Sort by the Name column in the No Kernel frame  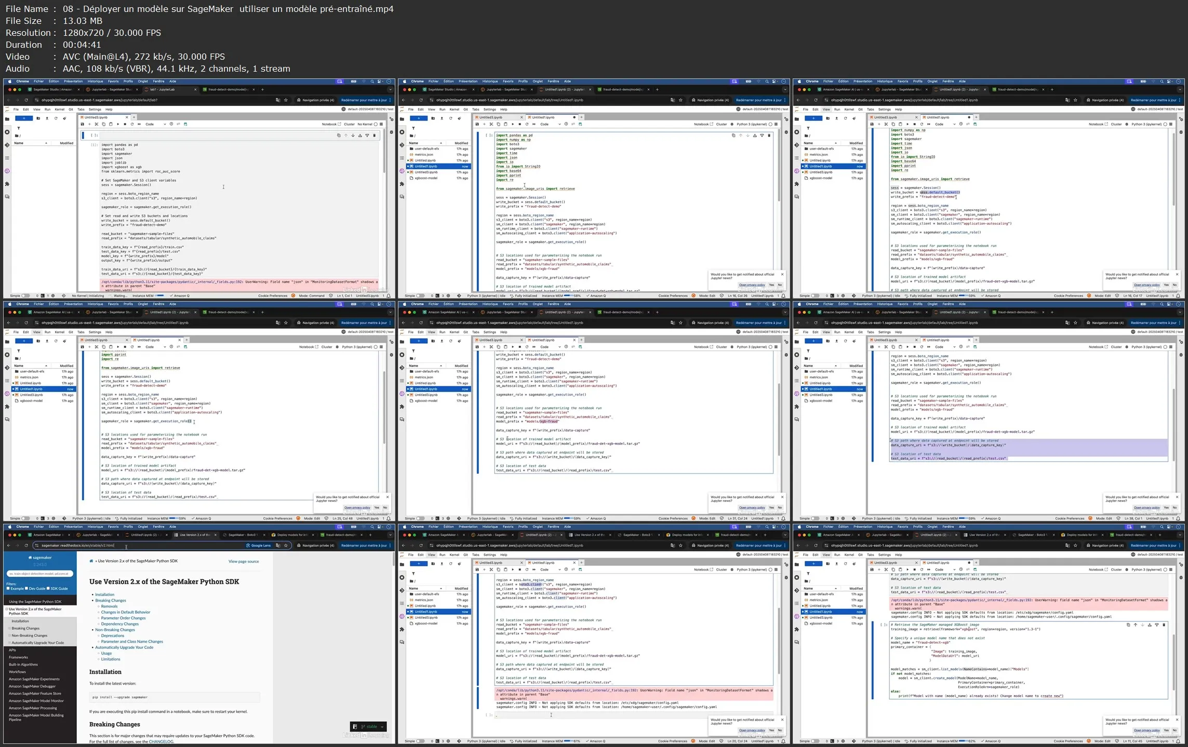(x=31, y=143)
